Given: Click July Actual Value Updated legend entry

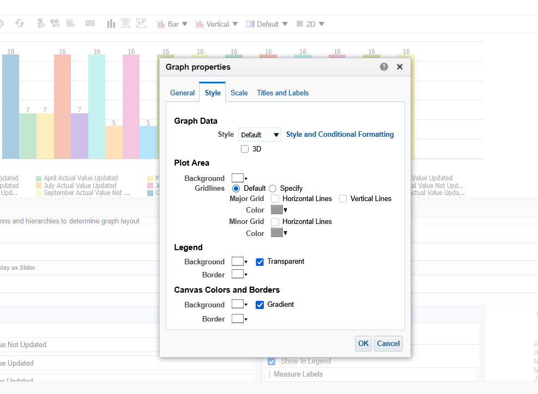Looking at the screenshot, I should point(80,185).
